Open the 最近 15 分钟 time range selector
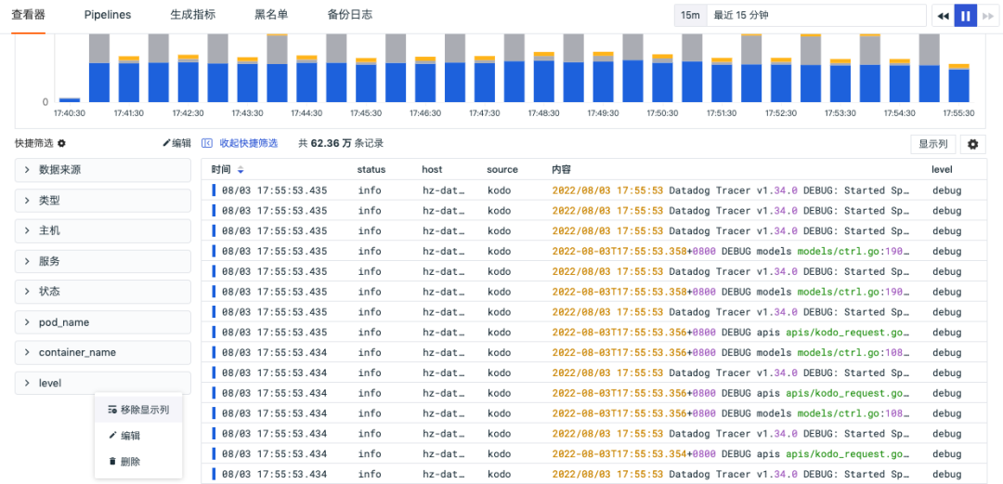 (815, 16)
